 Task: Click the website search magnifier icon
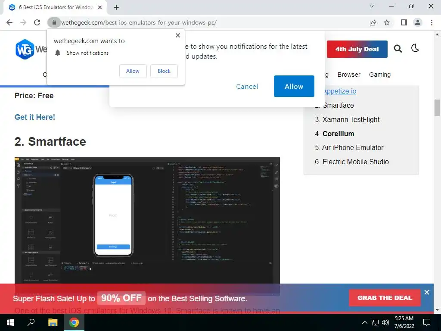398,49
